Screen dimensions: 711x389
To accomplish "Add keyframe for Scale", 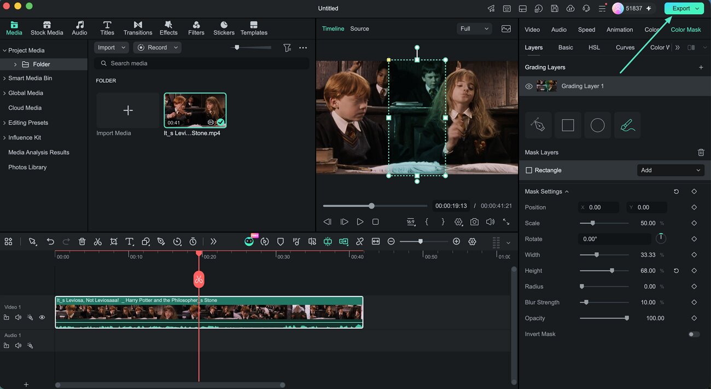I will coord(694,223).
